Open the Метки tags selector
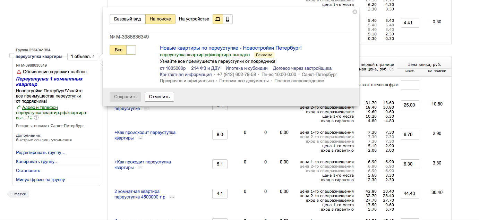This screenshot has width=479, height=220. click(x=19, y=194)
